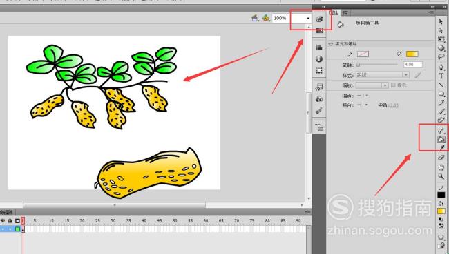The width and height of the screenshot is (449, 254).
Task: Edit the custom stroke style pencil button
Action: pyautogui.click(x=418, y=75)
